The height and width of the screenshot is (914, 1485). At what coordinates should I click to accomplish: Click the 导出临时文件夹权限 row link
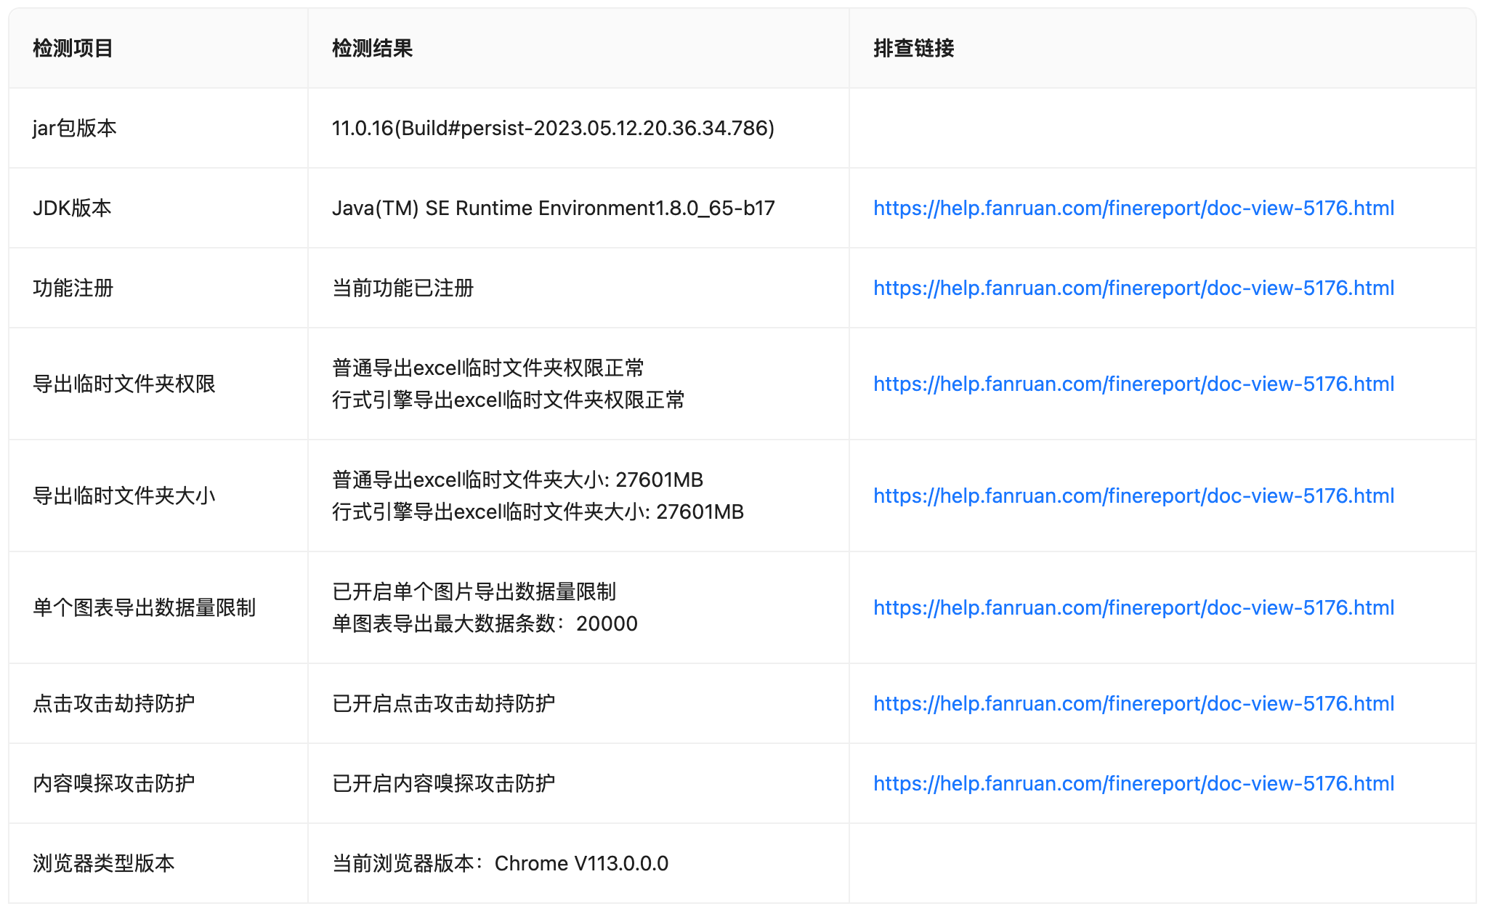1133,384
